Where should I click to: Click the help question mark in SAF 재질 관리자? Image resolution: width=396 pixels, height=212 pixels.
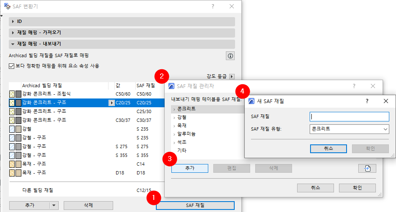[x=354, y=86]
